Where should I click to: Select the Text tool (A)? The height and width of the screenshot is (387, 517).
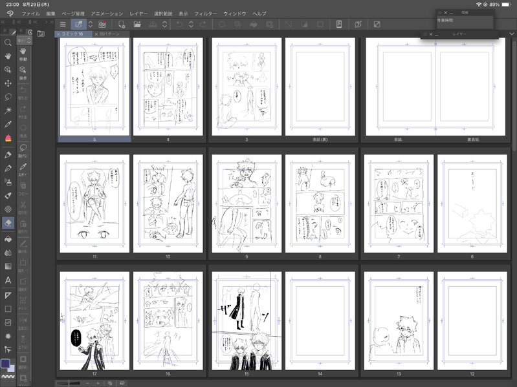[x=8, y=280]
